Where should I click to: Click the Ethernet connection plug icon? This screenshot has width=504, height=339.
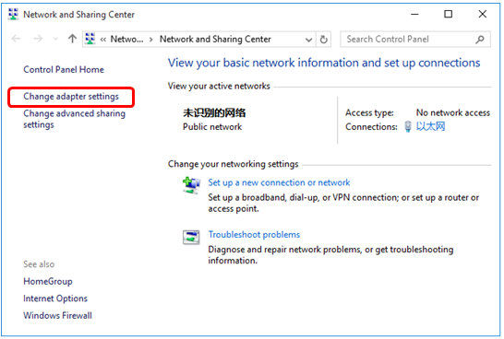tap(408, 126)
